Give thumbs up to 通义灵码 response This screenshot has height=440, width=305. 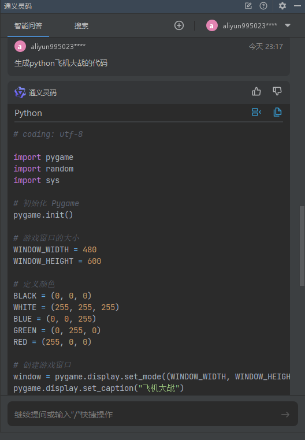pyautogui.click(x=256, y=91)
